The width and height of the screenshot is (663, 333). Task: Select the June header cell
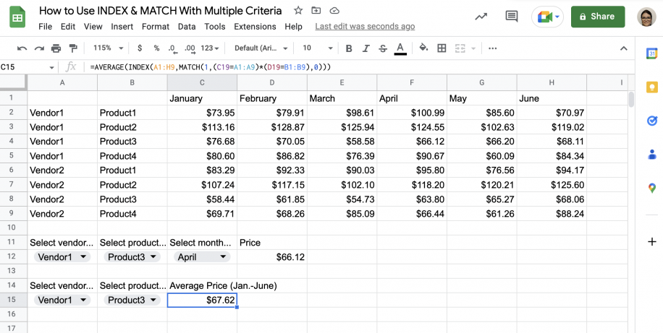[552, 98]
